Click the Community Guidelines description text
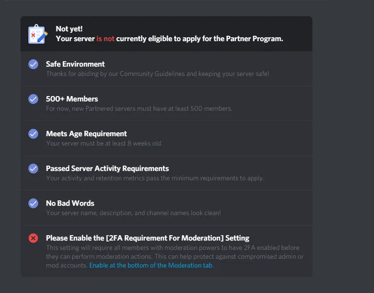Viewport: 374px width, 293px height. pyautogui.click(x=157, y=74)
